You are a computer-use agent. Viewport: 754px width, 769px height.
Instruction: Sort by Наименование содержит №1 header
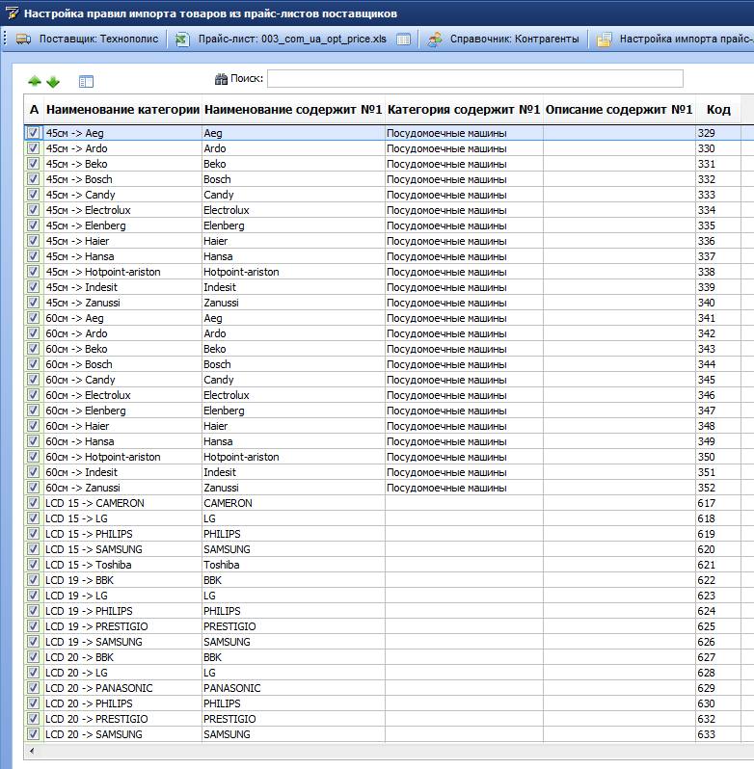pyautogui.click(x=293, y=109)
